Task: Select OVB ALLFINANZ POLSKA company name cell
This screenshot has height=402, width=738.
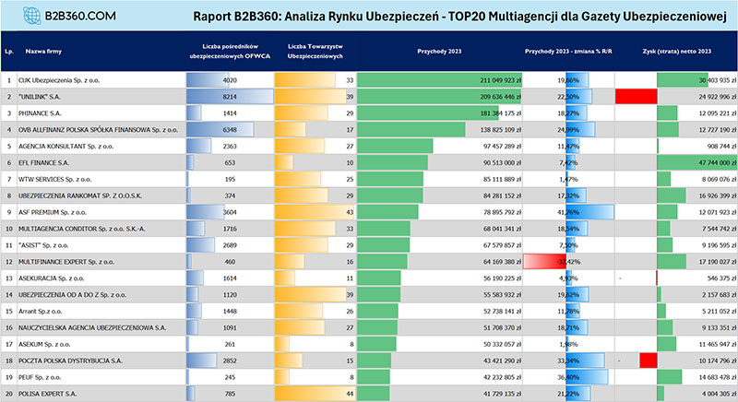Action: coord(88,129)
